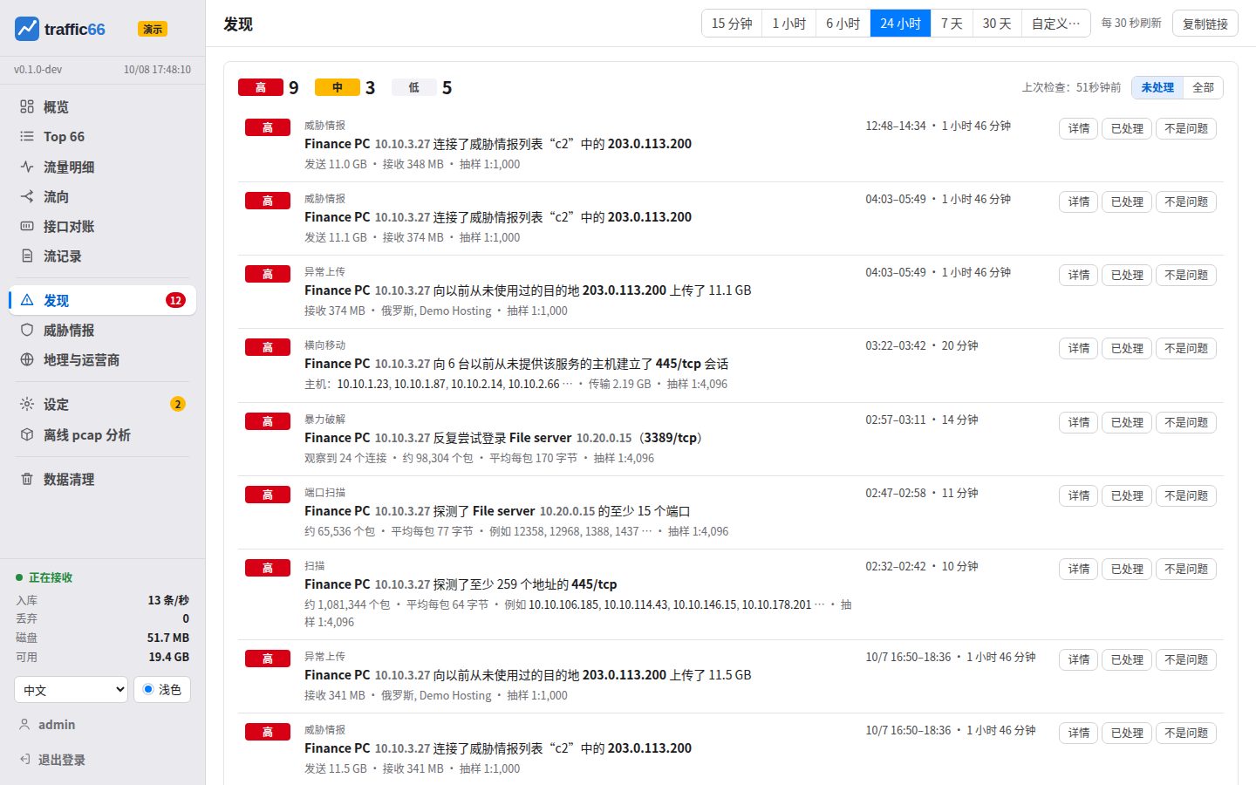Open the 中文 language dropdown
This screenshot has height=785, width=1256.
click(x=72, y=689)
